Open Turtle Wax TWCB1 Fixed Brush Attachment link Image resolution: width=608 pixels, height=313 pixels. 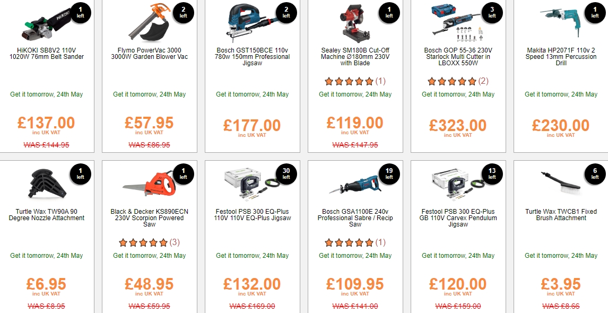pos(561,215)
